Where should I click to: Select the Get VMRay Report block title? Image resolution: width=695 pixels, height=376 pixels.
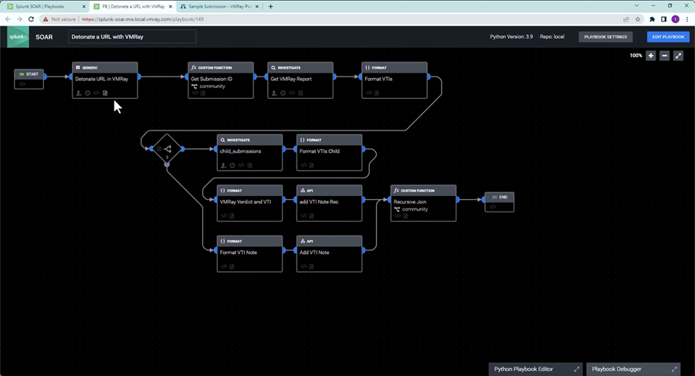pos(291,79)
